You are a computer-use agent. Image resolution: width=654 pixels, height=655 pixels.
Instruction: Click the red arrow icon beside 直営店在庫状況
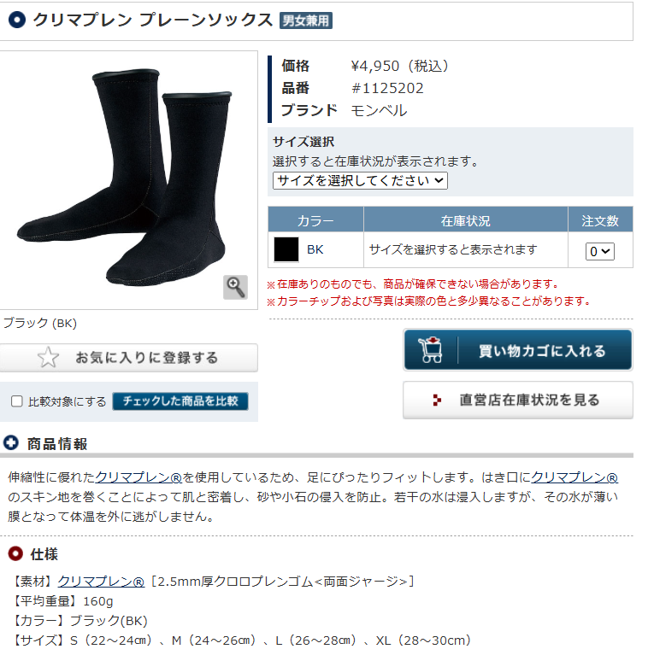click(437, 400)
